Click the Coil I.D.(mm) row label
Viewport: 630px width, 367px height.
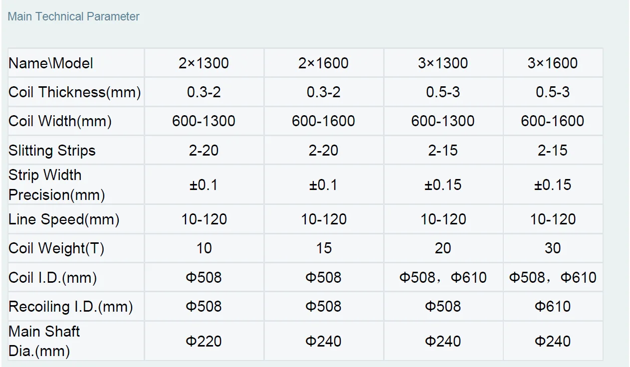(x=52, y=277)
